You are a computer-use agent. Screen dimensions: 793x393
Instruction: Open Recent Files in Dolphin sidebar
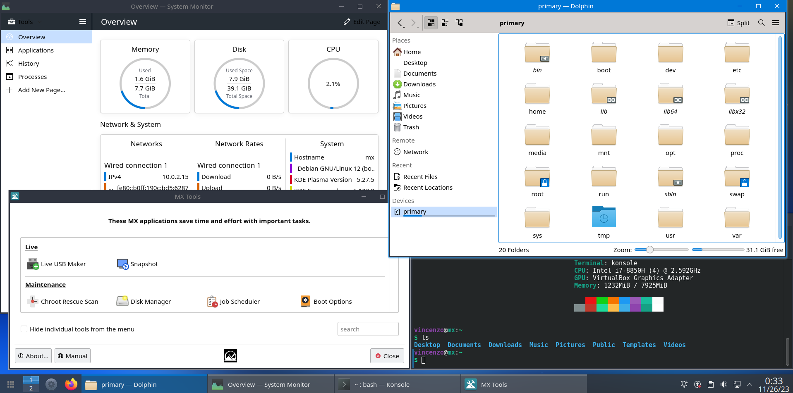[444, 177]
